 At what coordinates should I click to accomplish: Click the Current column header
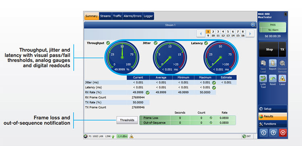(x=138, y=78)
